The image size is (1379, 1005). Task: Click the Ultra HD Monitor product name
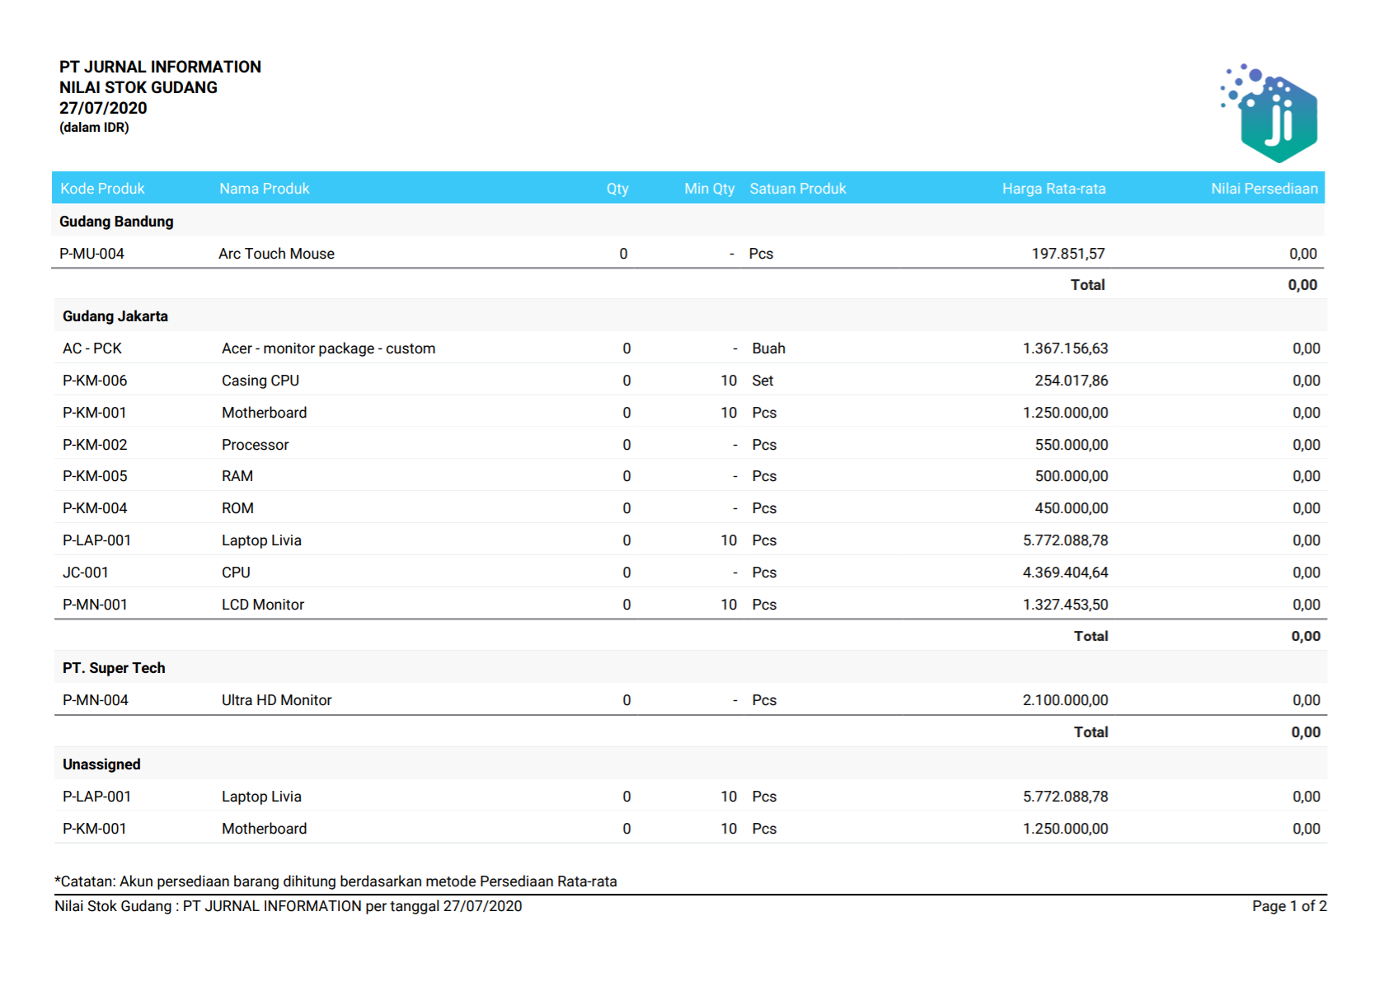276,700
